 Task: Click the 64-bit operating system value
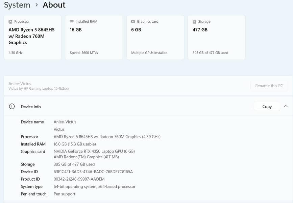(95, 186)
